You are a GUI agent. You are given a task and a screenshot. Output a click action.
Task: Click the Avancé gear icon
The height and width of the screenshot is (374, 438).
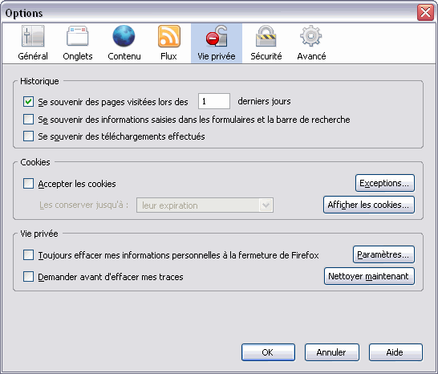coord(311,36)
